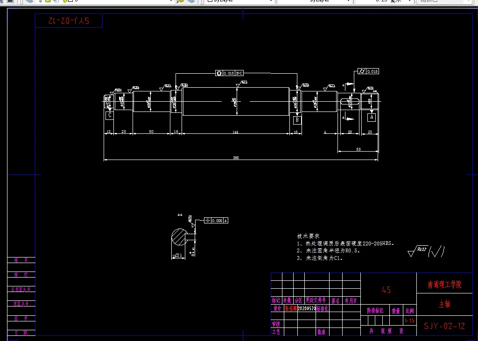Select the 批准 cell
478x341 pixels.
click(x=321, y=332)
